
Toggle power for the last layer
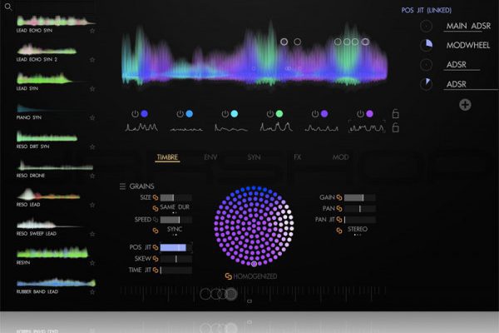click(359, 113)
